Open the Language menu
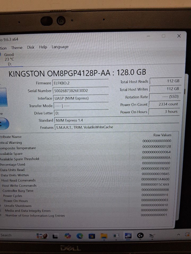 60,47
